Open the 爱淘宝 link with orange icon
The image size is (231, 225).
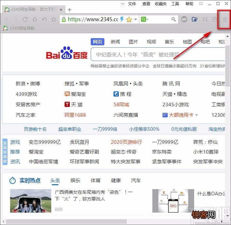(75, 94)
